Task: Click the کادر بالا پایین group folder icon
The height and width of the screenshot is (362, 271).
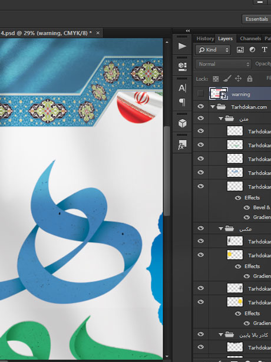Action: tap(230, 334)
